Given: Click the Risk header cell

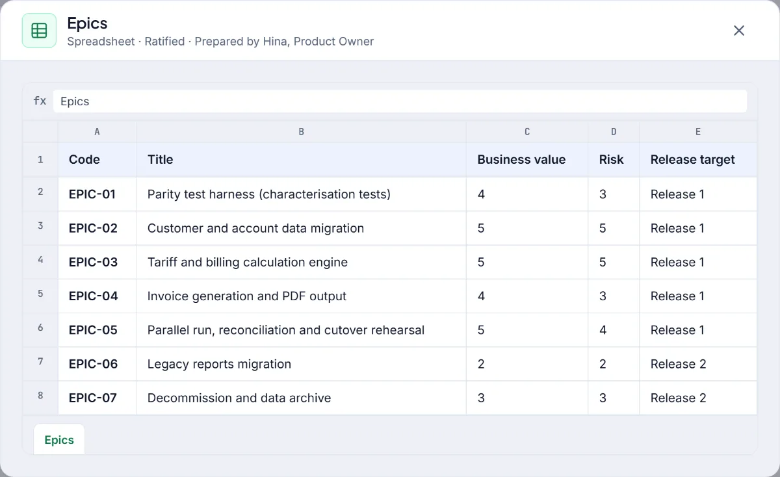Looking at the screenshot, I should 614,160.
